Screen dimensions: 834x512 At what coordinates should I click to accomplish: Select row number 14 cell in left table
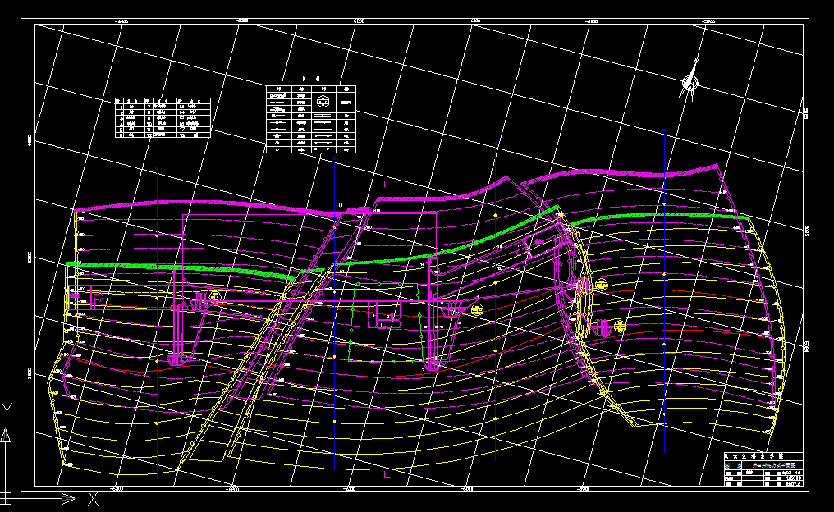181,112
